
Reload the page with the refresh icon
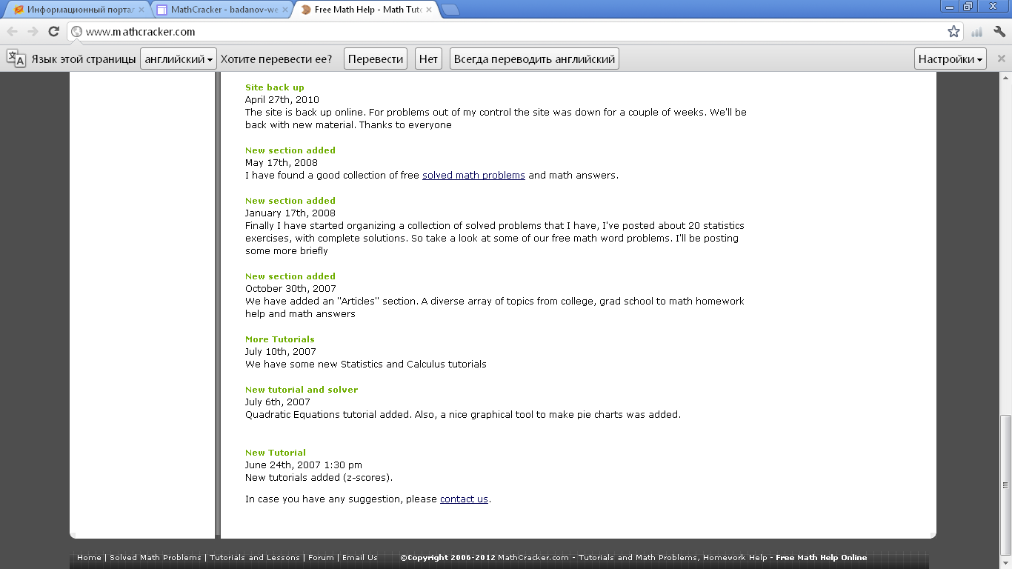click(x=53, y=31)
